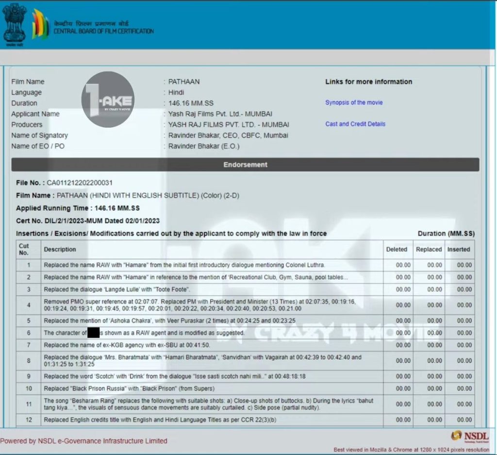
Task: Click cut 1 description mentioning Colonel Luthra
Action: tap(184, 265)
